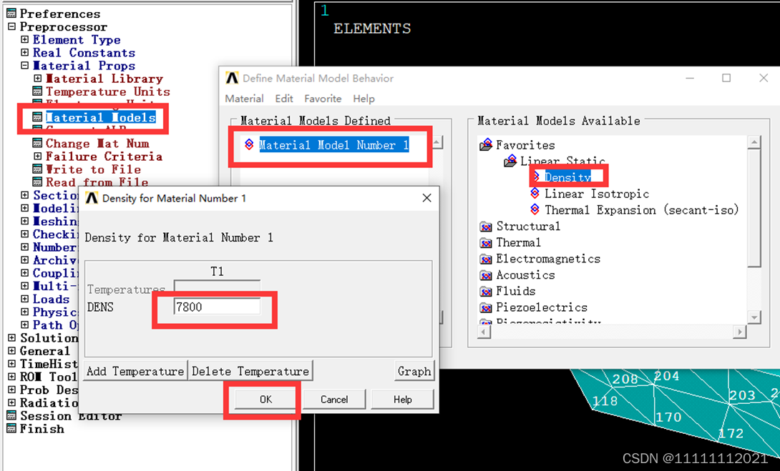Click scroll up arrow in Models Available list
780x471 pixels.
(754, 143)
